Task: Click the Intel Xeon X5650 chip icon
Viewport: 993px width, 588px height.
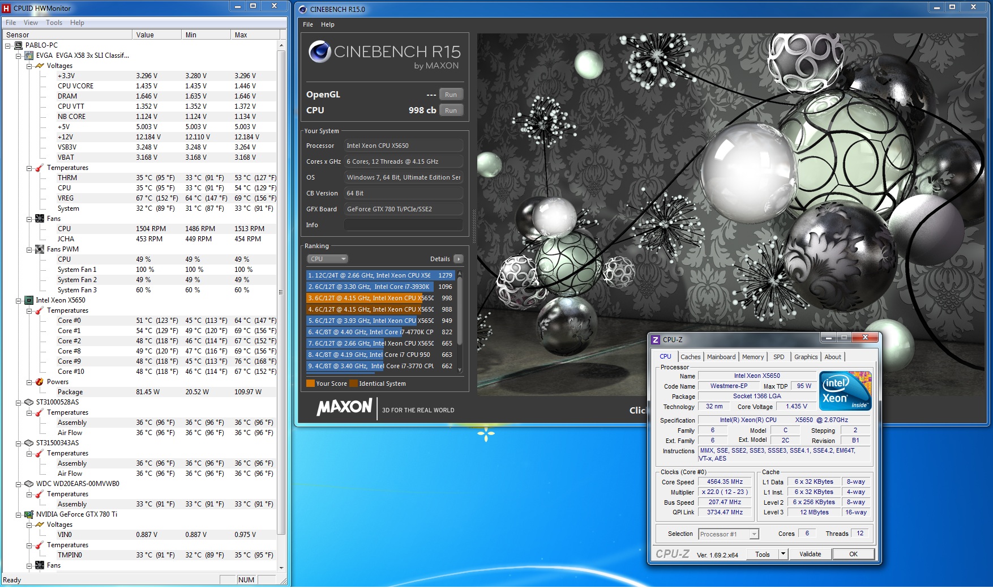Action: tap(29, 300)
